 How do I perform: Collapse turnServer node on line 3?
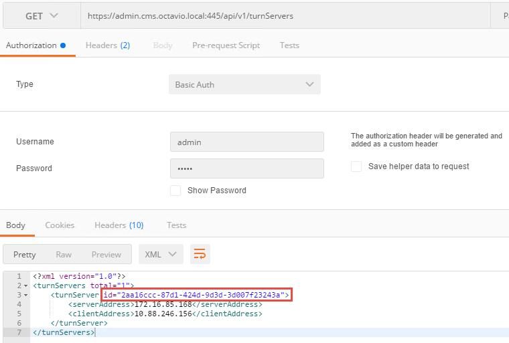(x=25, y=296)
